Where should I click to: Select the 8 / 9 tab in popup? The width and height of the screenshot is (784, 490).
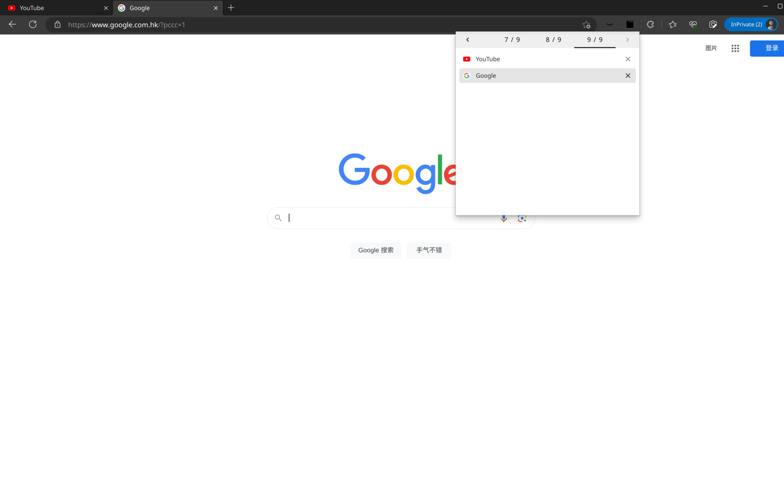coord(554,40)
